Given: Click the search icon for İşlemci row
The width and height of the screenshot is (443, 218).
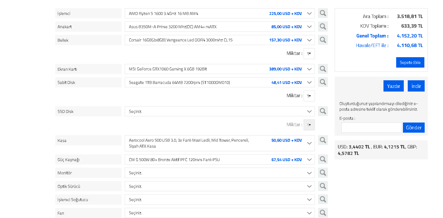Looking at the screenshot, I should [323, 13].
